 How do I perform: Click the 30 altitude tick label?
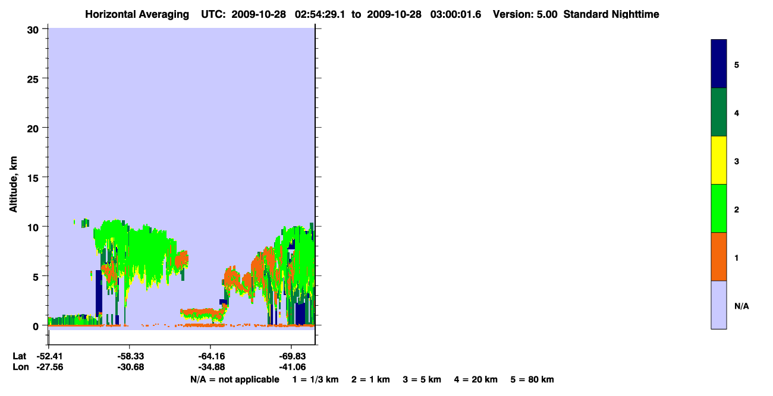pos(34,29)
